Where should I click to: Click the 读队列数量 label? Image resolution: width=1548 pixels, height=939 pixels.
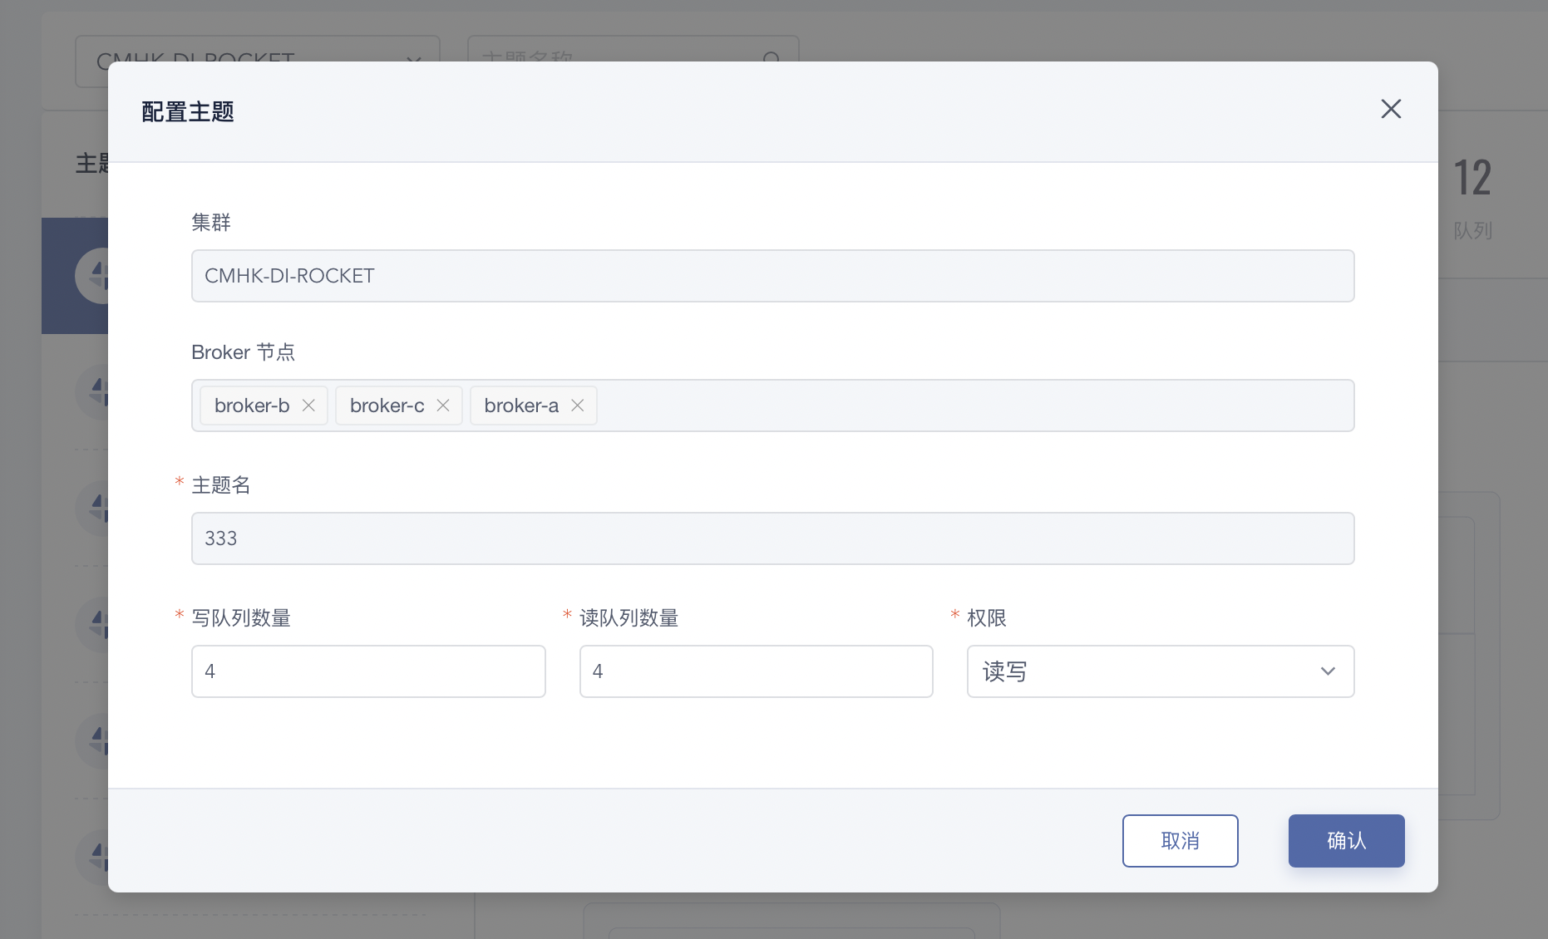629,618
